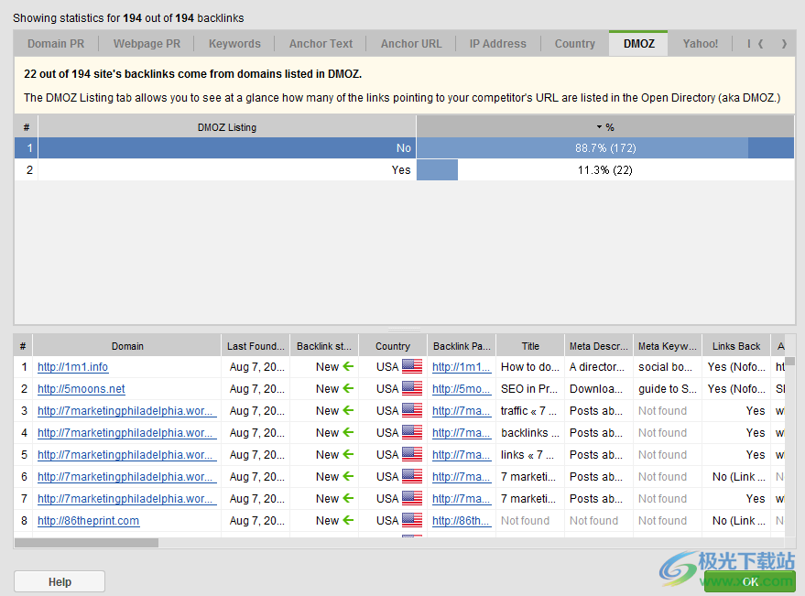Open row 3 7marketingphiladelphia domain link
Screen dimensions: 805x596
(x=125, y=411)
